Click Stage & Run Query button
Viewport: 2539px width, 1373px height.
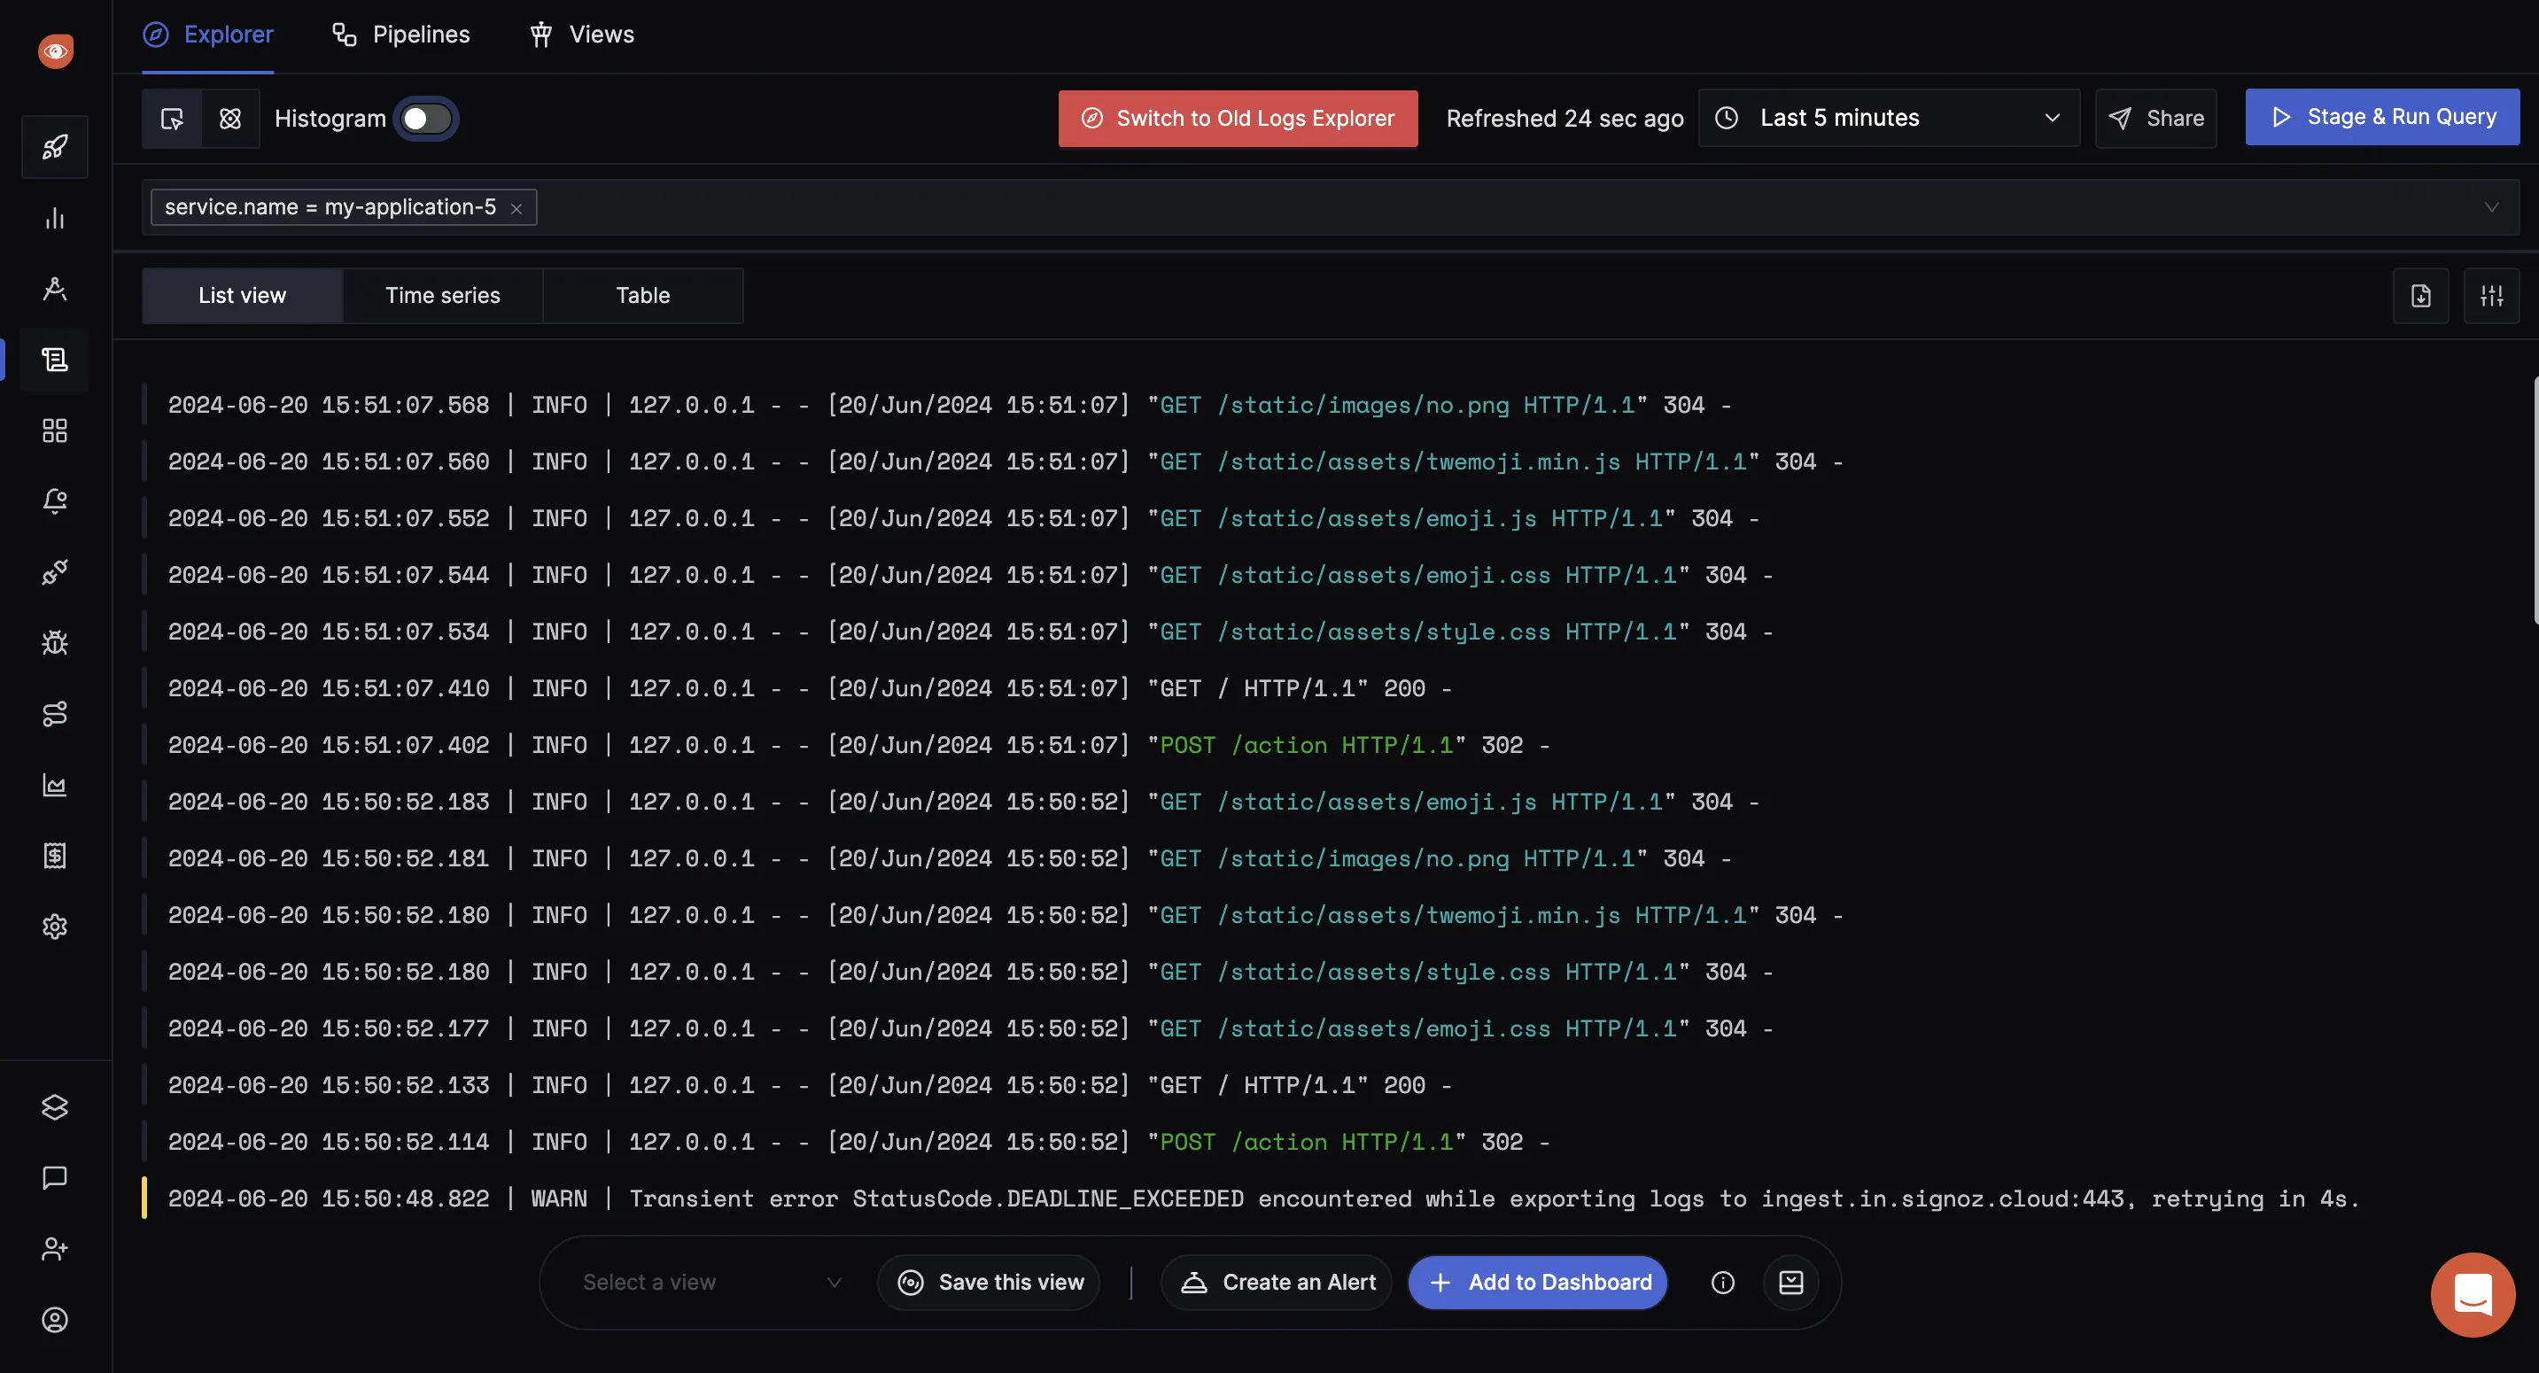pos(2381,117)
